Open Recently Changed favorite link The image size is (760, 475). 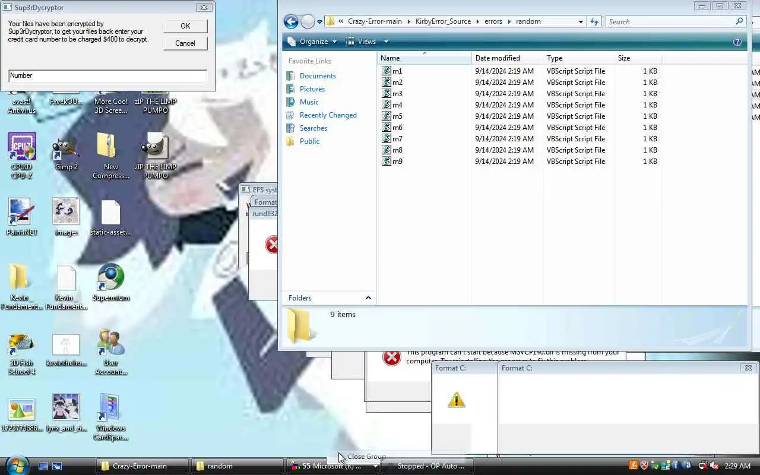[328, 115]
